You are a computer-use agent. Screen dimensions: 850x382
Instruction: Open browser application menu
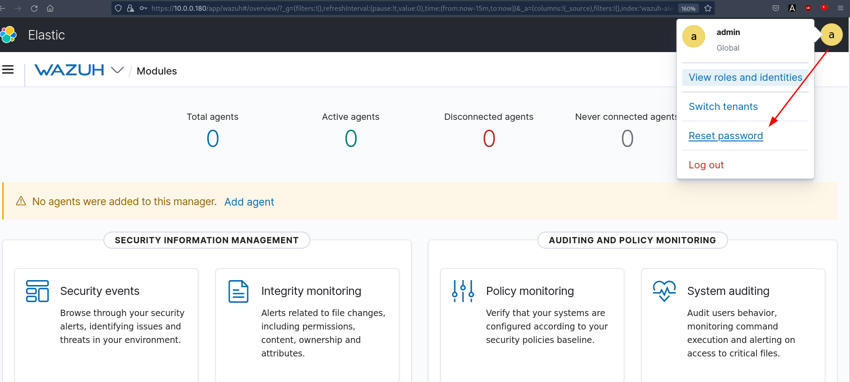(x=840, y=8)
